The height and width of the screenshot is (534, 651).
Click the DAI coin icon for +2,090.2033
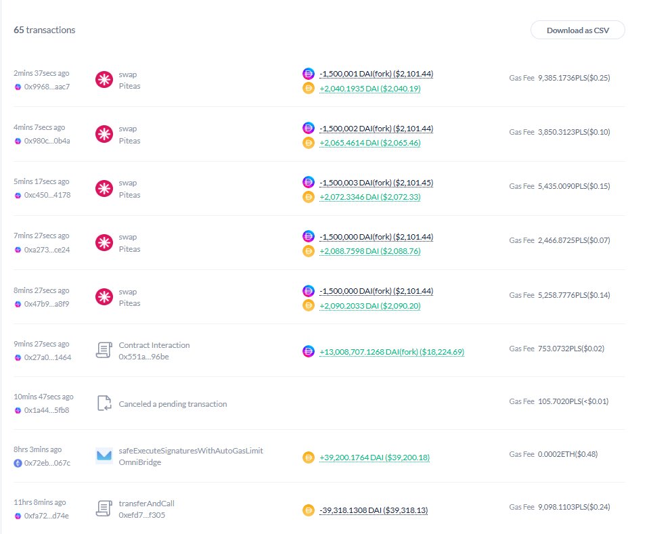click(308, 306)
